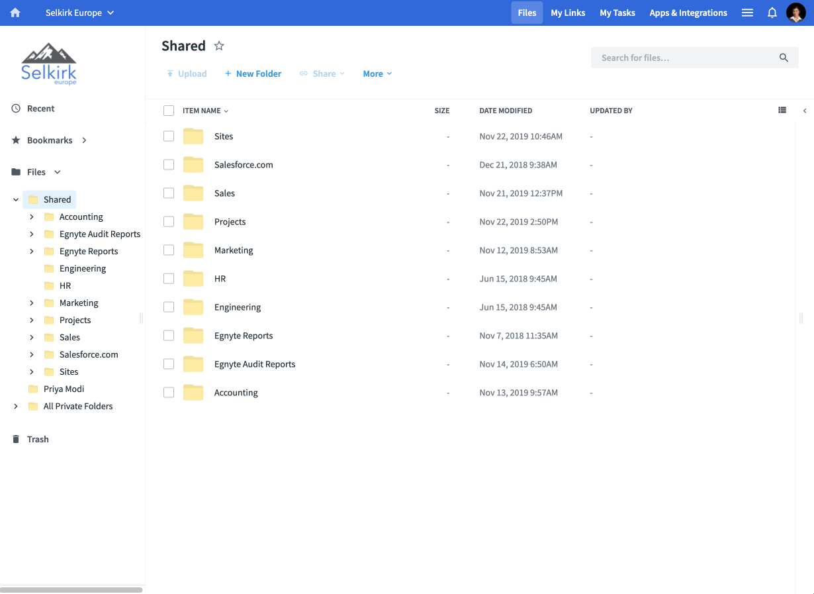Click the Share button
This screenshot has width=814, height=594.
pyautogui.click(x=322, y=74)
